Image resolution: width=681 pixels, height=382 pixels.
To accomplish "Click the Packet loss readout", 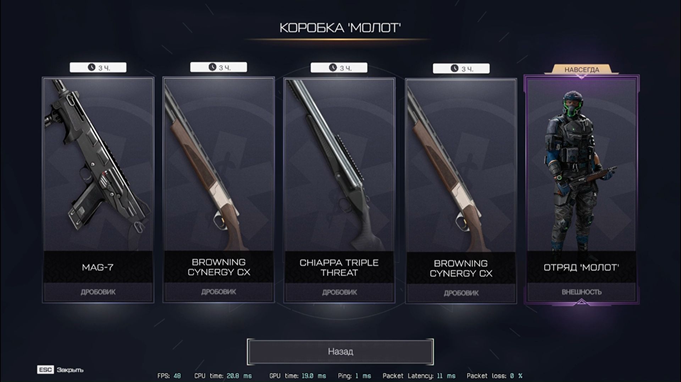I will (494, 376).
